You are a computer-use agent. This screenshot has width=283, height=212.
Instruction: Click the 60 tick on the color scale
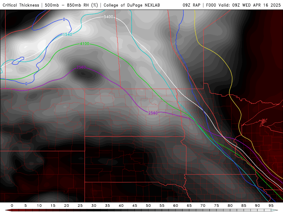coord(175,206)
